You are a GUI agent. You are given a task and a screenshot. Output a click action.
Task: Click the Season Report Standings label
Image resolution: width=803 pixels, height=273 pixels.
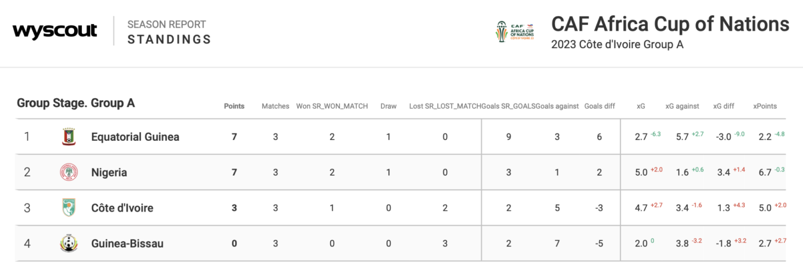(x=169, y=32)
